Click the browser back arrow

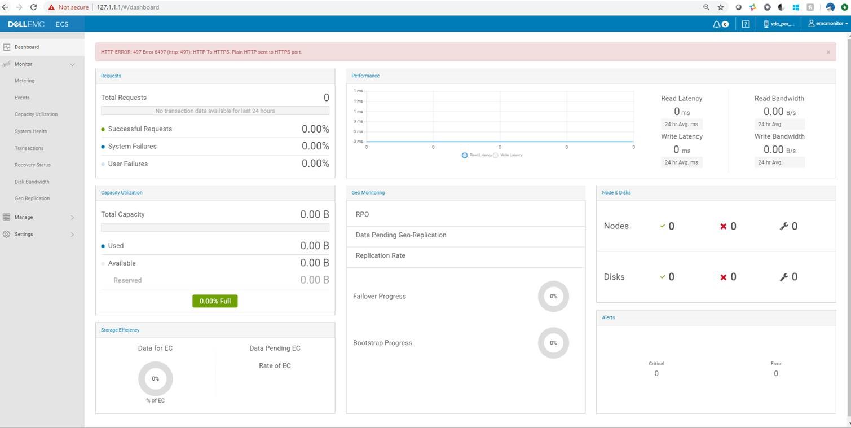point(5,7)
